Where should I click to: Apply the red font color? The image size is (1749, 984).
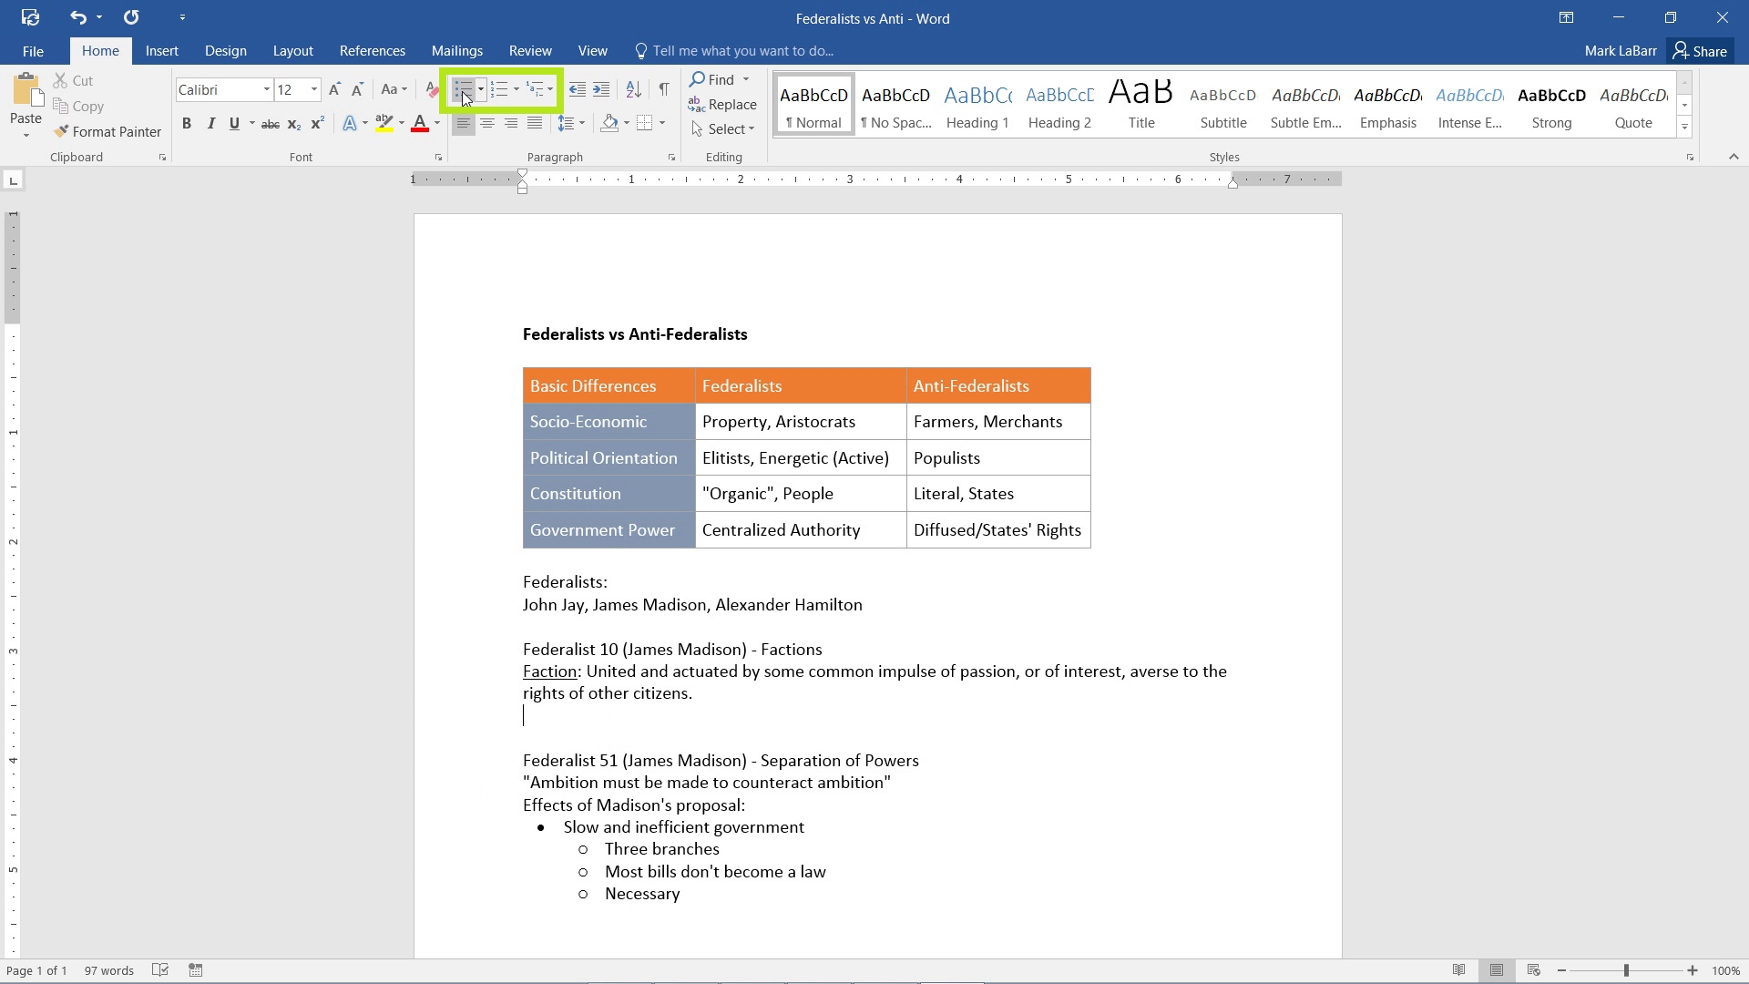pos(420,123)
